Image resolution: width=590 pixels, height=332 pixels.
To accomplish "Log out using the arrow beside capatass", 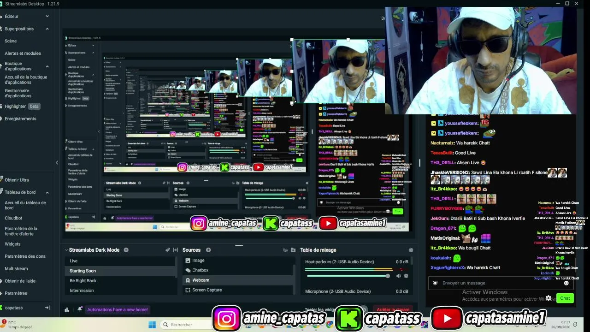I will coord(47,308).
